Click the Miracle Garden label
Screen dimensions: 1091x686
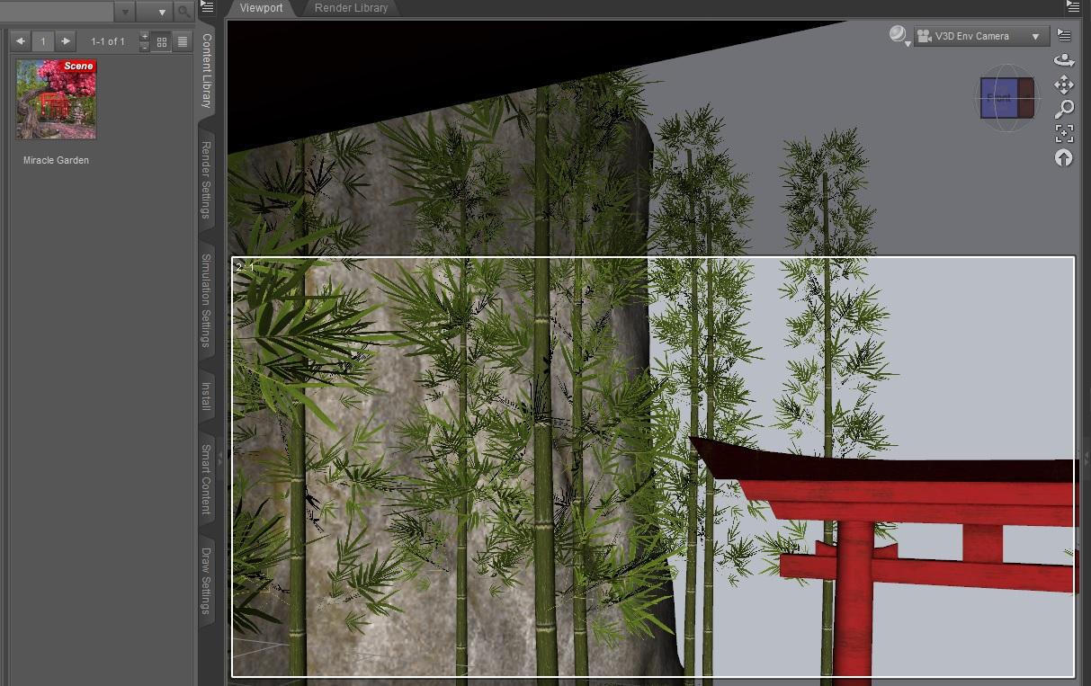[56, 160]
